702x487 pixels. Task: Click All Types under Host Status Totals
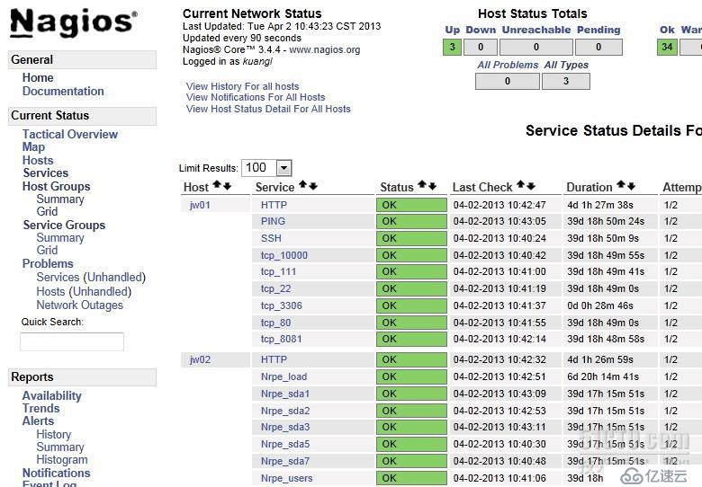pyautogui.click(x=566, y=65)
